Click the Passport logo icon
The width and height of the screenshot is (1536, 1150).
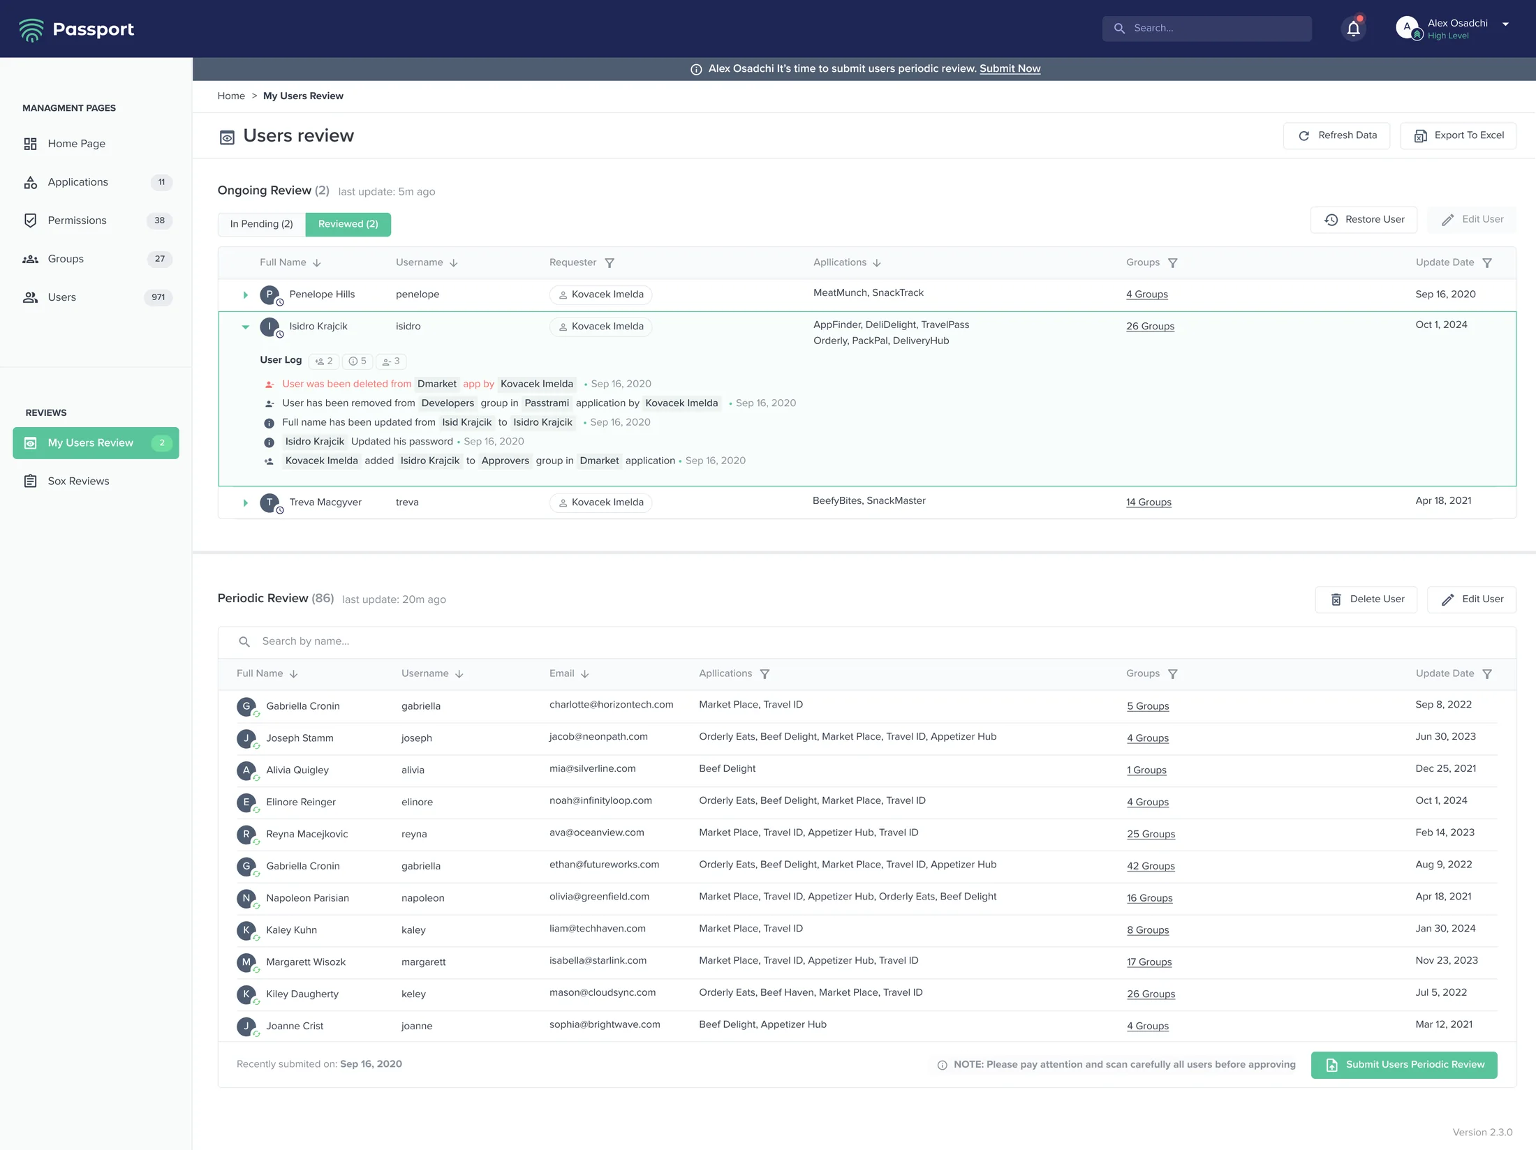point(31,29)
